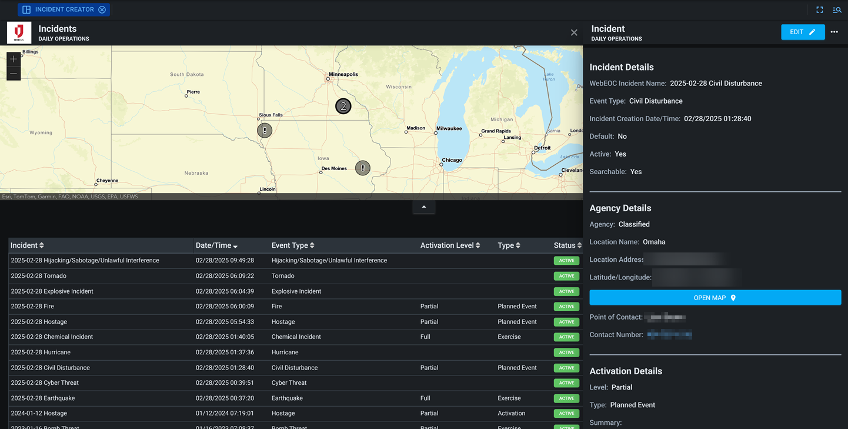Click the cluster marker showing 2 incidents
Viewport: 848px width, 429px height.
click(343, 107)
